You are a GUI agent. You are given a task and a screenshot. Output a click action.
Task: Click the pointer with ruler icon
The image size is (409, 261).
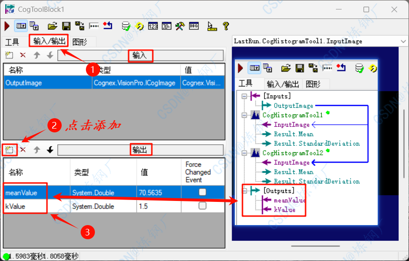212,26
